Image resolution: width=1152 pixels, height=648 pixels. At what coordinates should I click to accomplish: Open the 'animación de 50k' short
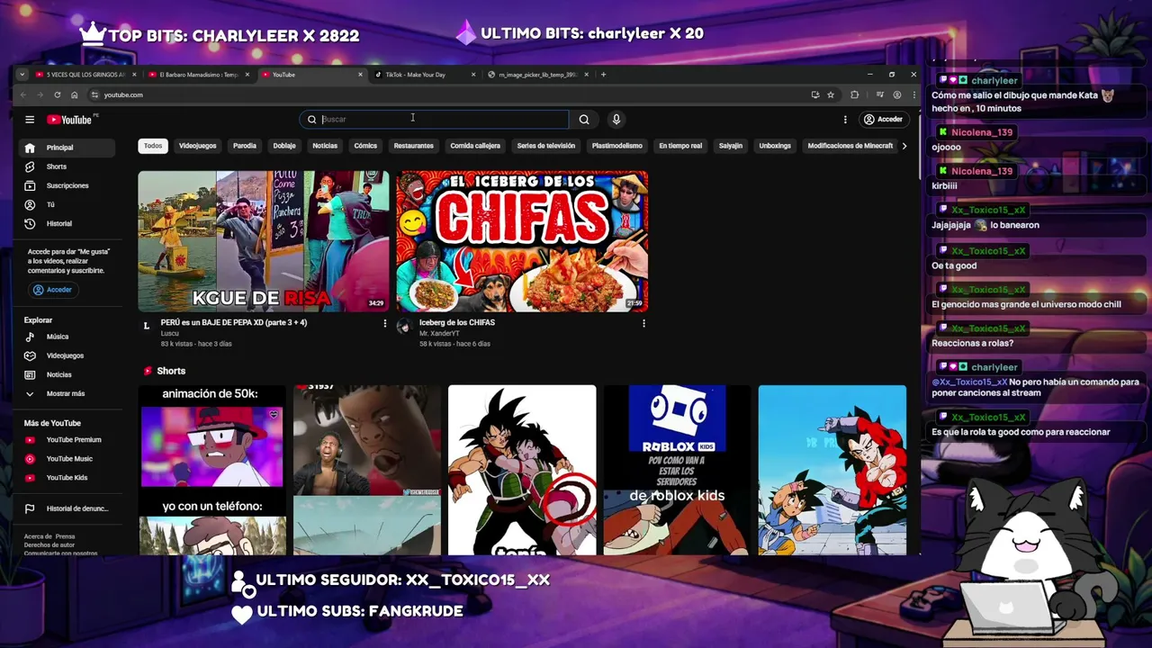(x=212, y=470)
